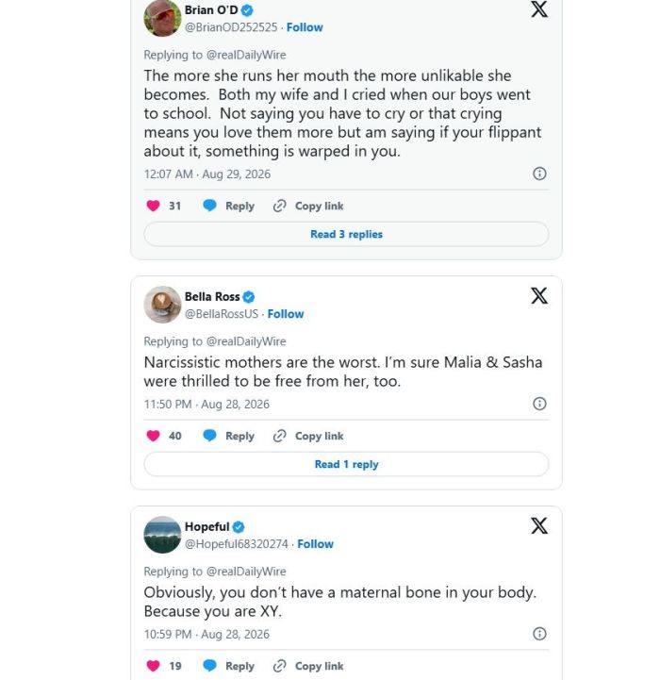Viewport: 660px width, 680px height.
Task: Click the heart icon on Bella Ross tweet
Action: pos(153,436)
